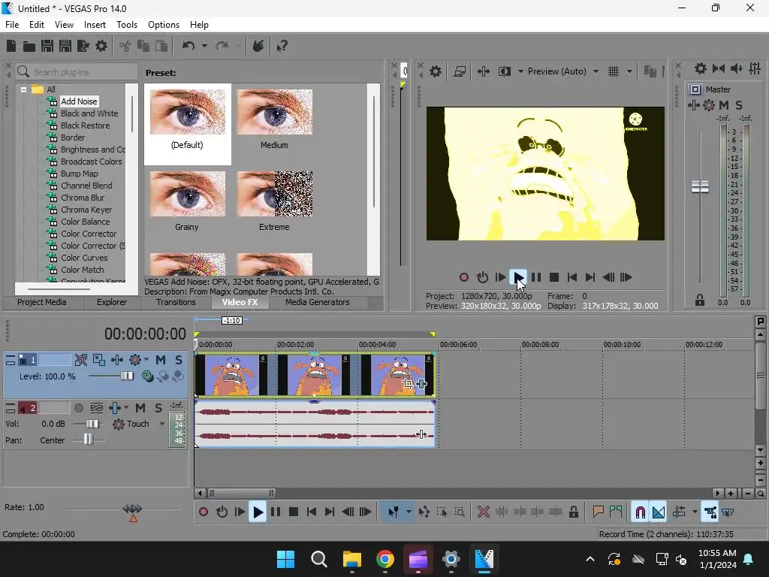This screenshot has height=577, width=769.
Task: Open the Insert menu
Action: point(95,25)
